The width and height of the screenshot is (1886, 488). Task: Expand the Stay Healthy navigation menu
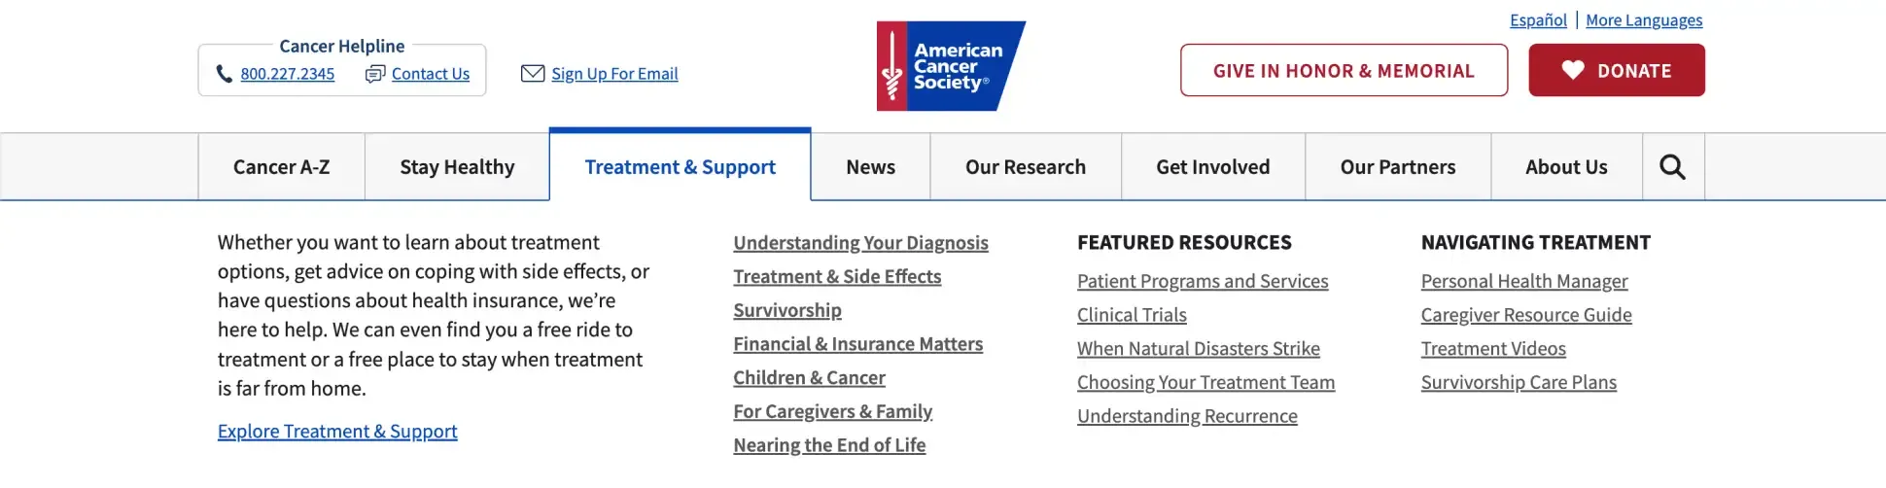457,167
